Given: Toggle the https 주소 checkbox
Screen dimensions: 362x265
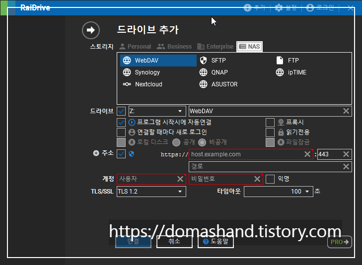Looking at the screenshot, I should tap(121, 154).
